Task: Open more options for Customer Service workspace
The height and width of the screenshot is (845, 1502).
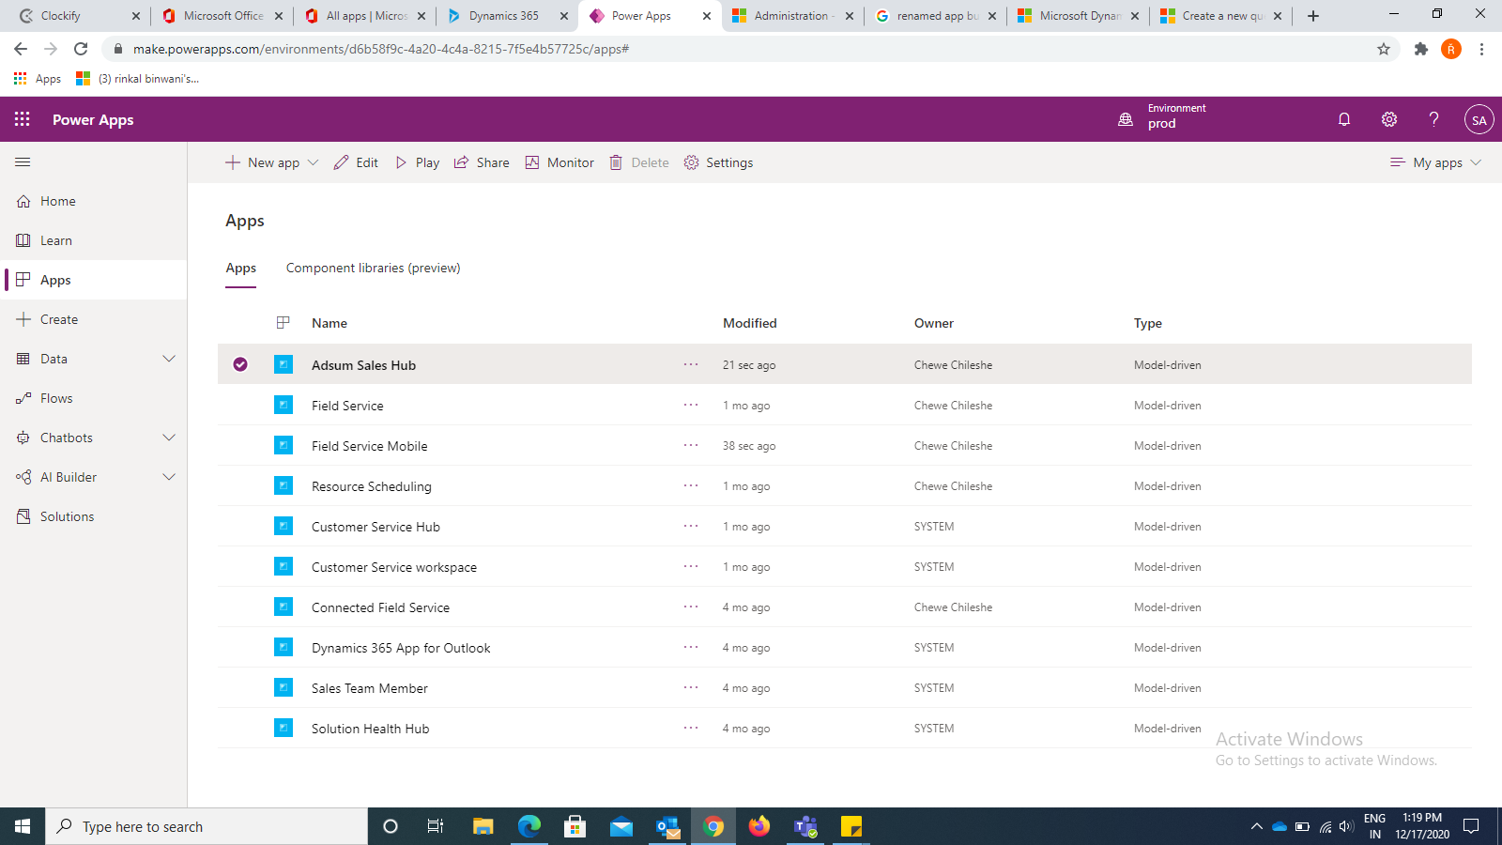Action: [x=691, y=566]
